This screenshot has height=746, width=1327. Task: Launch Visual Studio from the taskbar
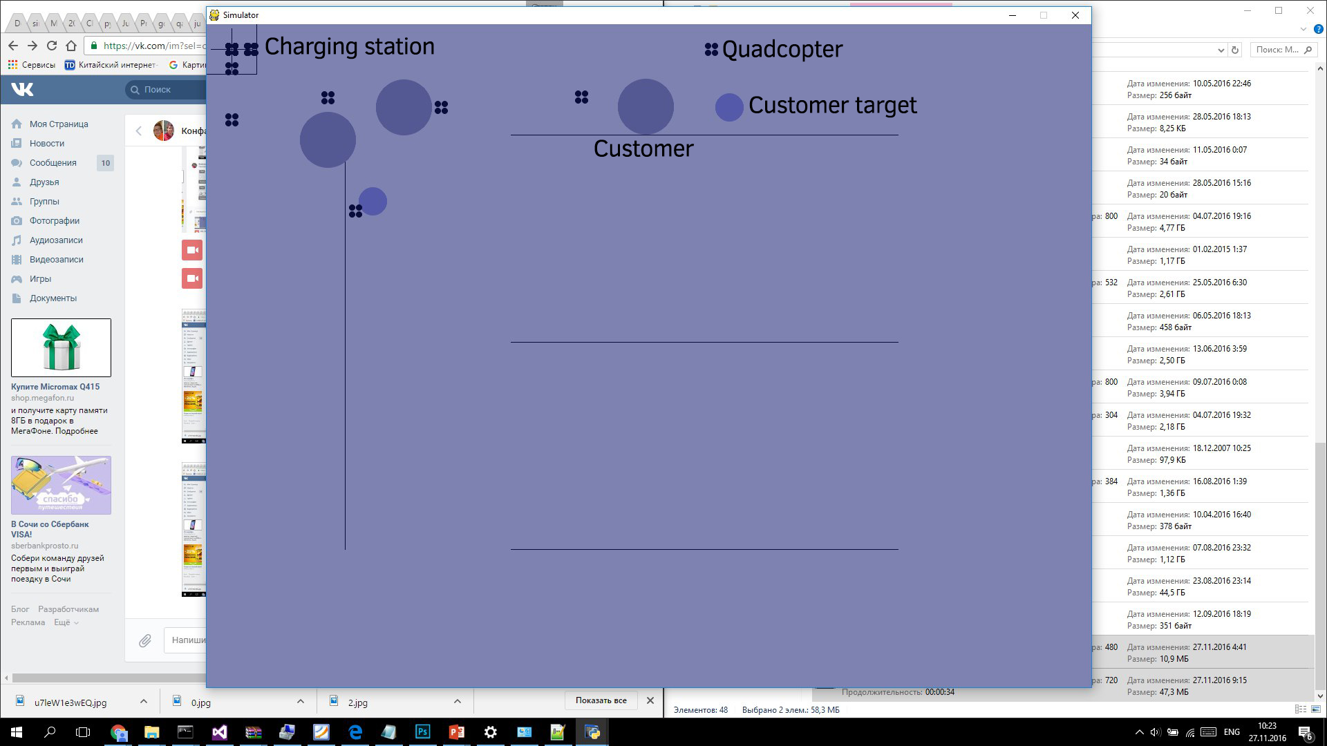point(220,732)
